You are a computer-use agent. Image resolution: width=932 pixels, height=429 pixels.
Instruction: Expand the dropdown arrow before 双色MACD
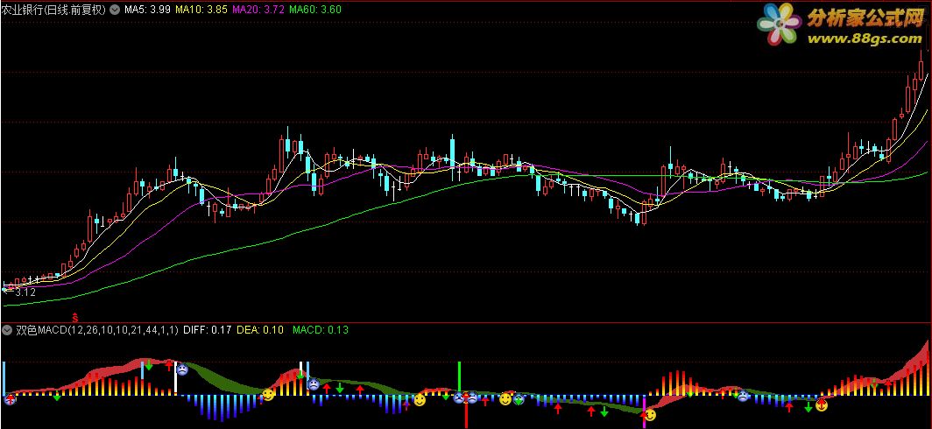7,330
